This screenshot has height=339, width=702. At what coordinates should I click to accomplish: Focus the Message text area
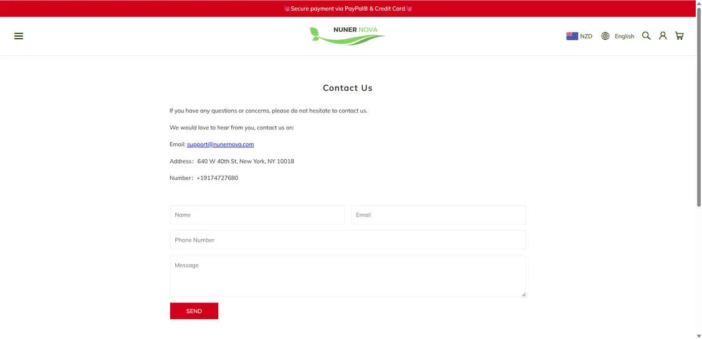[348, 276]
